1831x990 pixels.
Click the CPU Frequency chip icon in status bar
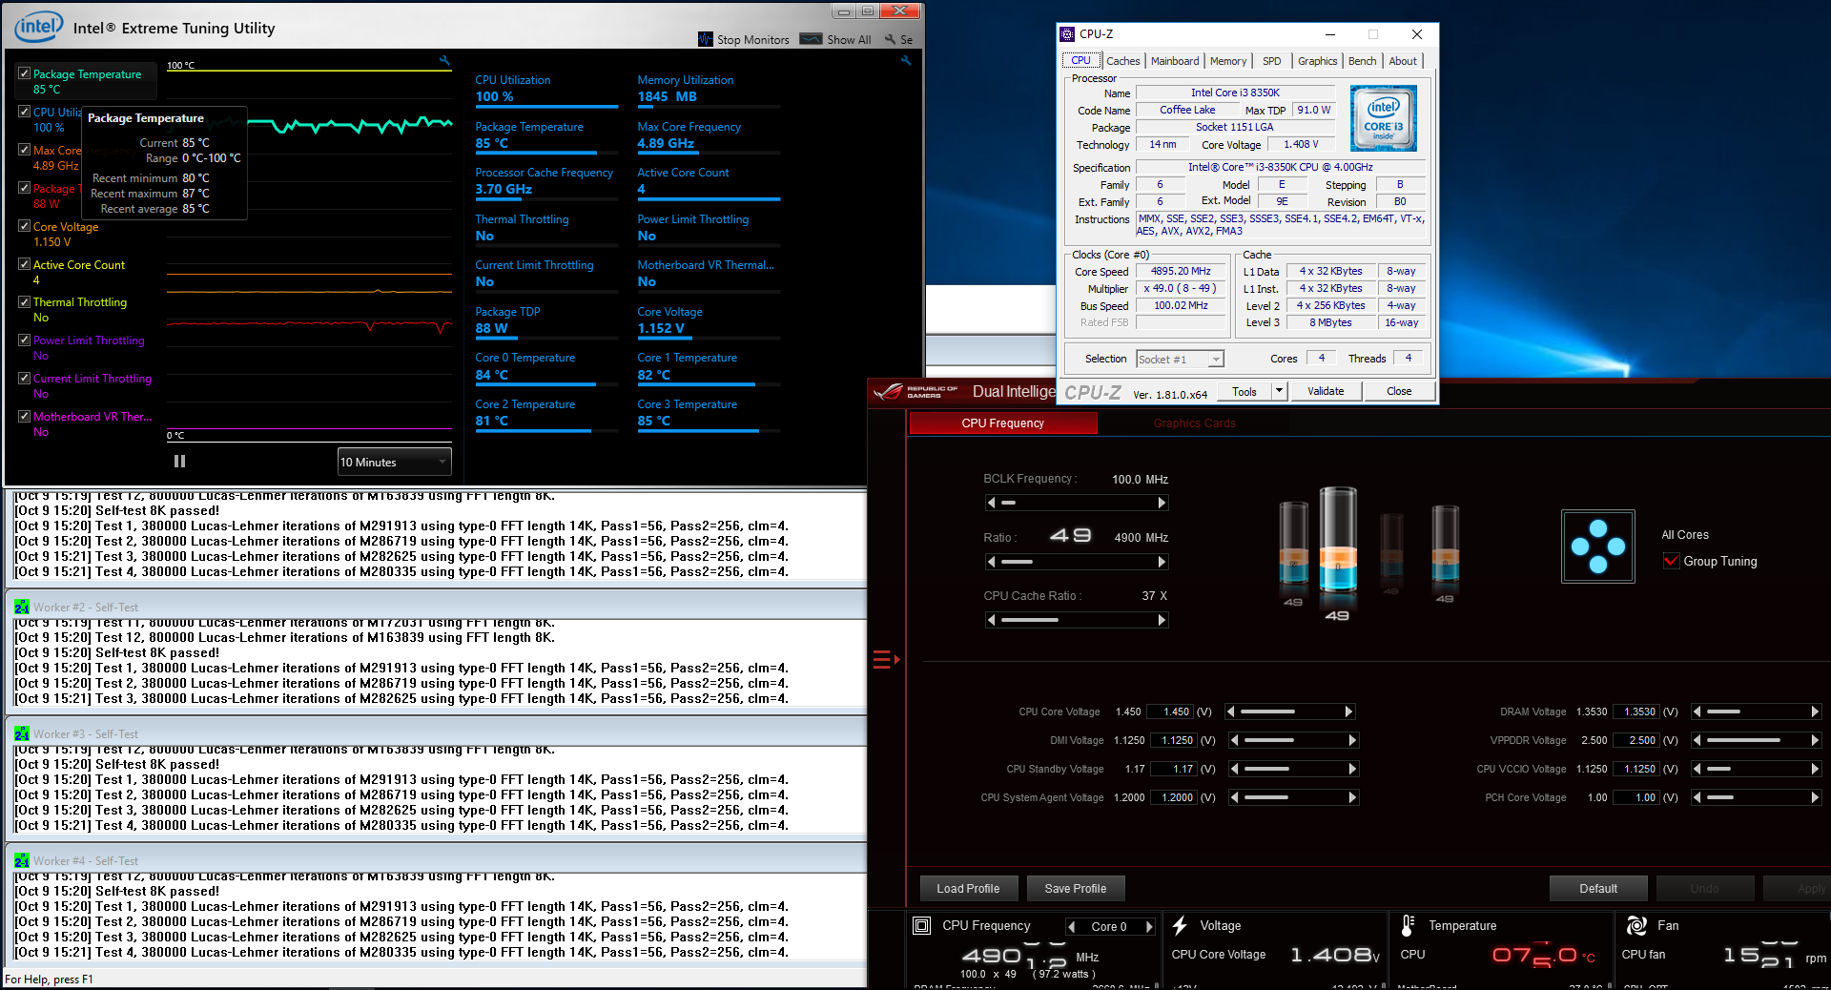pos(922,925)
